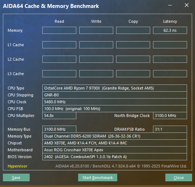This screenshot has height=187, width=195.
Task: Click the Memory Write result box
Action: (96, 30)
